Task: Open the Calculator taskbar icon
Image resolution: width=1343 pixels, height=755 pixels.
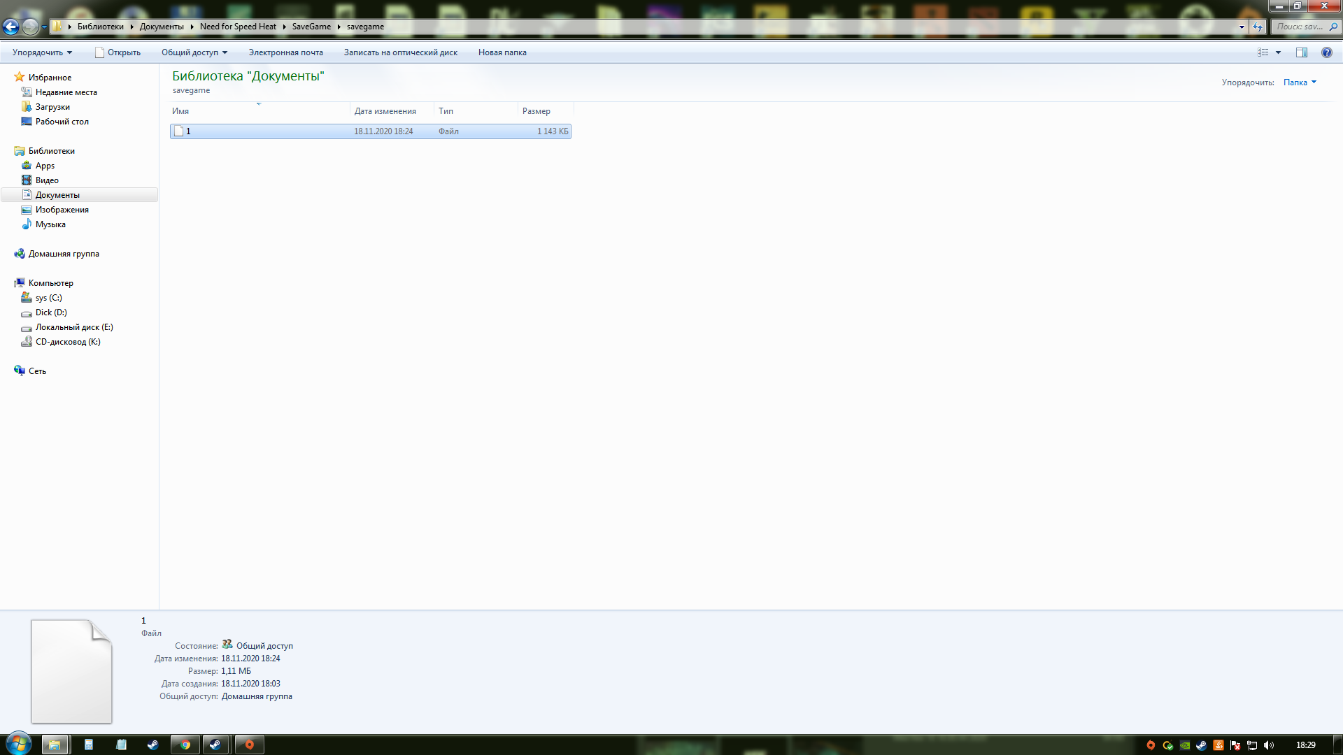Action: pyautogui.click(x=89, y=745)
